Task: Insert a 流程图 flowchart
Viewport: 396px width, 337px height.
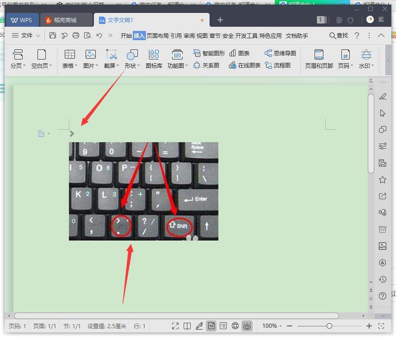Action: point(278,65)
